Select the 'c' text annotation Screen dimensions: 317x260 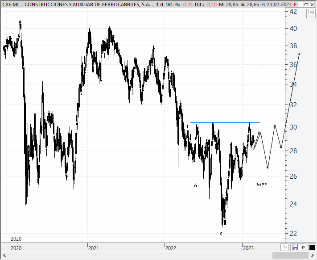click(221, 233)
